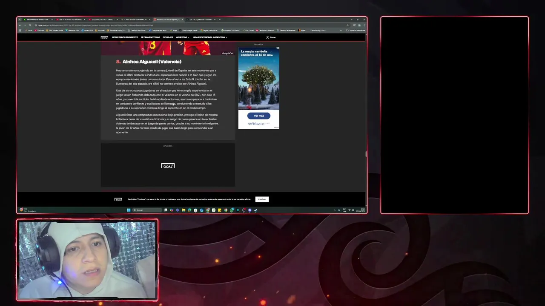Open the Maps bookmark

(x=173, y=30)
